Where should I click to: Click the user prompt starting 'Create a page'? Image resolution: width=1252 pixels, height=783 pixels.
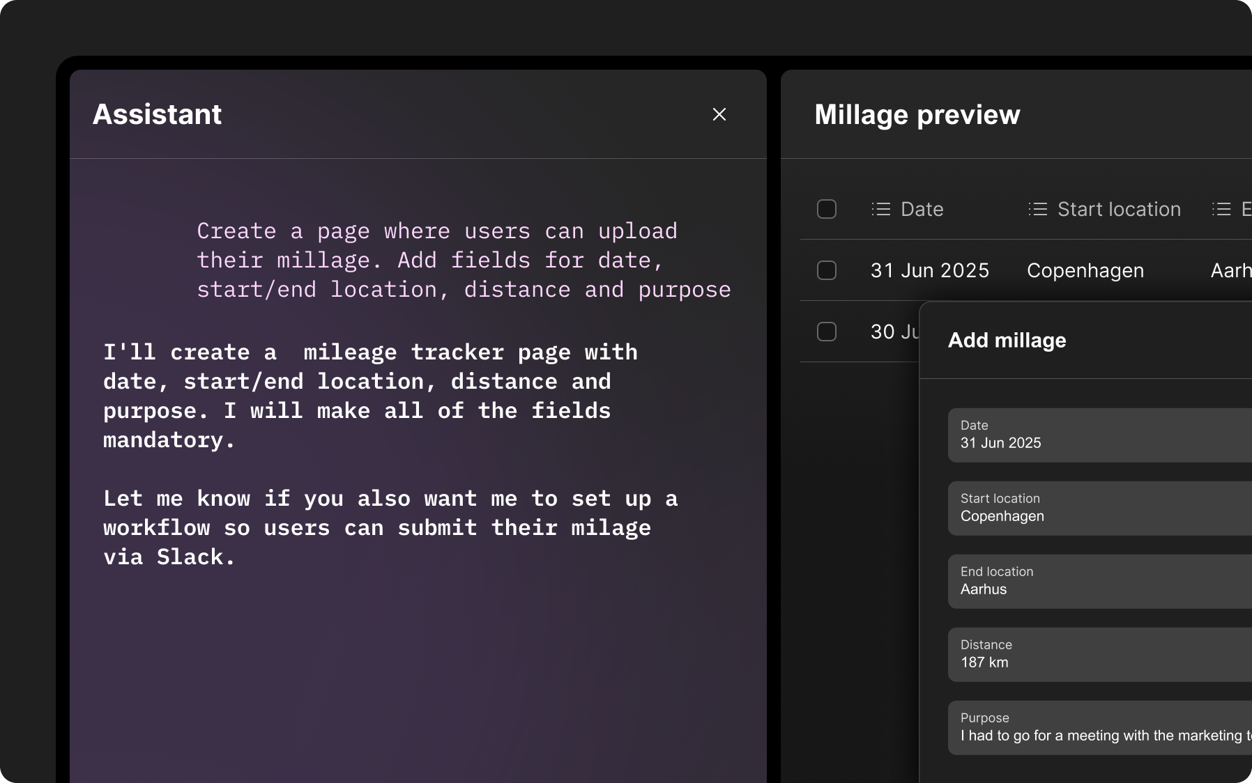[464, 260]
